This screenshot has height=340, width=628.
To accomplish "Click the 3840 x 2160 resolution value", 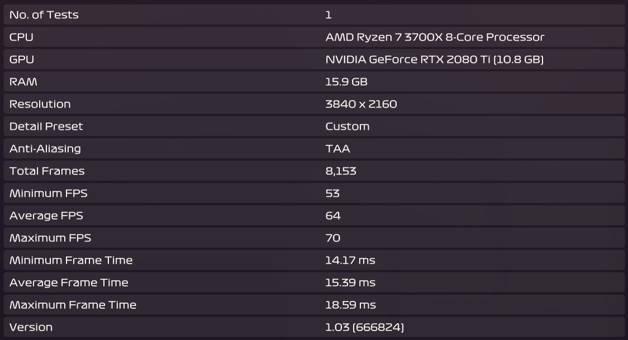I will 361,104.
